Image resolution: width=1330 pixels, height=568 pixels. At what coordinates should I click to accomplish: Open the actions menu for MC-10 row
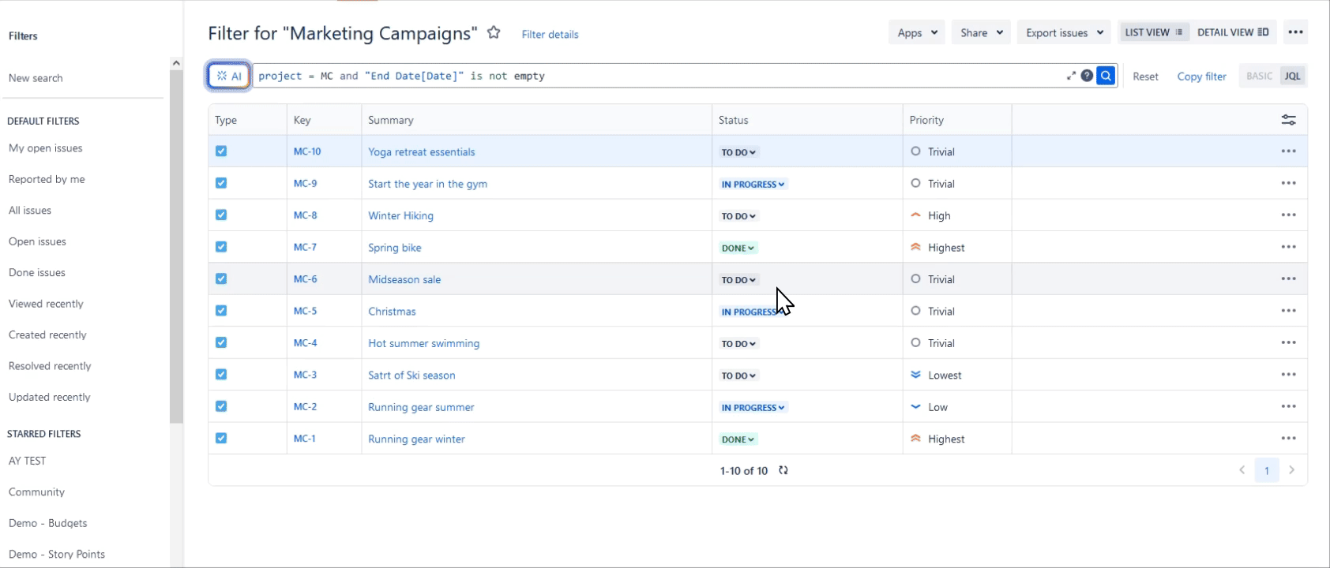coord(1288,151)
